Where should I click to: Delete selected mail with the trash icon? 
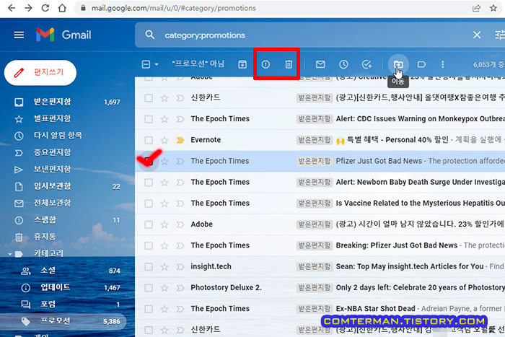[x=289, y=64]
